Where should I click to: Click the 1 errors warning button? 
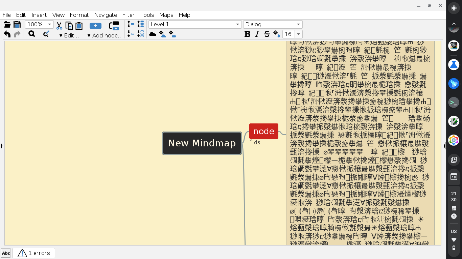(x=34, y=253)
